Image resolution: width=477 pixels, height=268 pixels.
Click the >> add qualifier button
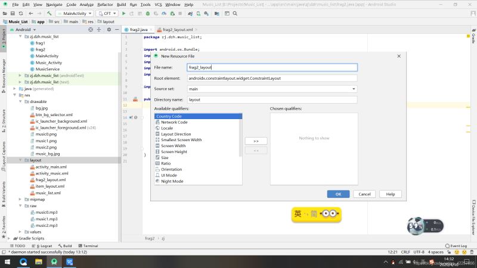click(x=256, y=141)
